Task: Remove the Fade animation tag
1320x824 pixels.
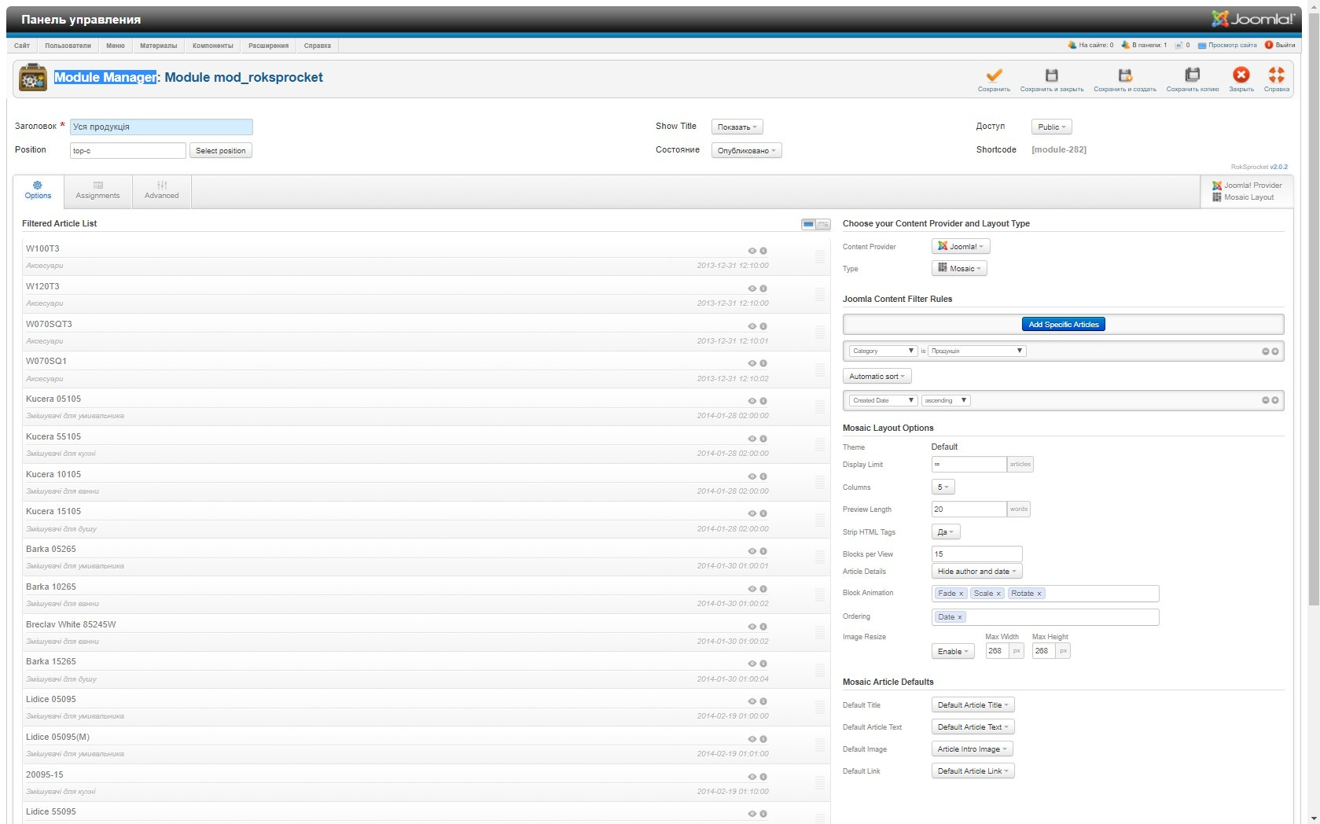Action: click(961, 594)
